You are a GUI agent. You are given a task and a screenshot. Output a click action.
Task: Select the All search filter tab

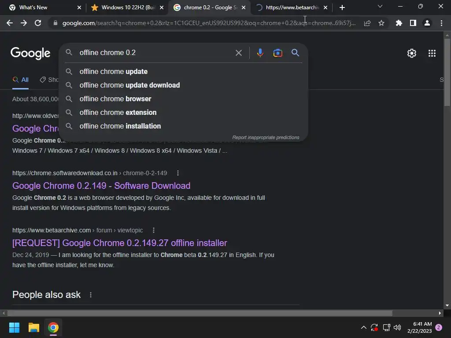(x=21, y=80)
